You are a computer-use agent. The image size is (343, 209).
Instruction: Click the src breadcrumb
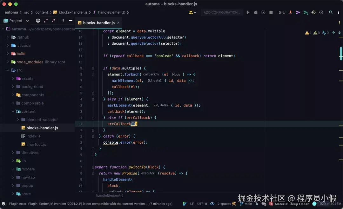point(27,12)
